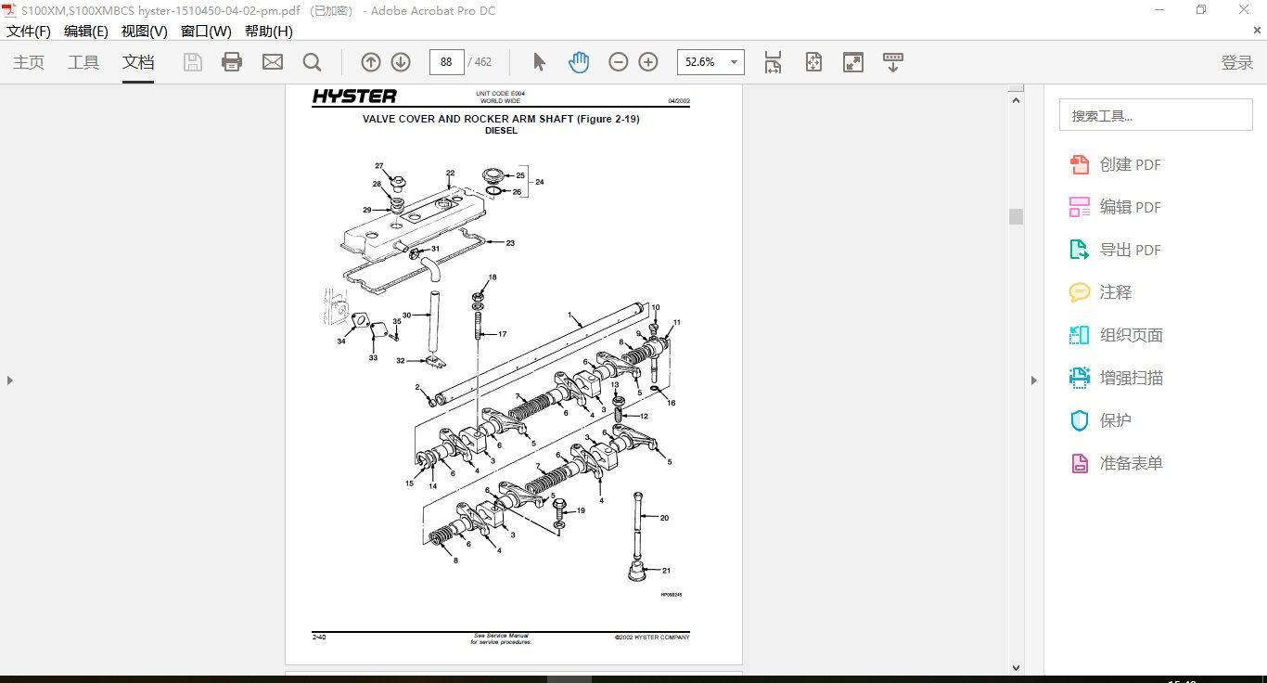Switch to the selection arrow tool
1267x683 pixels.
[x=537, y=61]
